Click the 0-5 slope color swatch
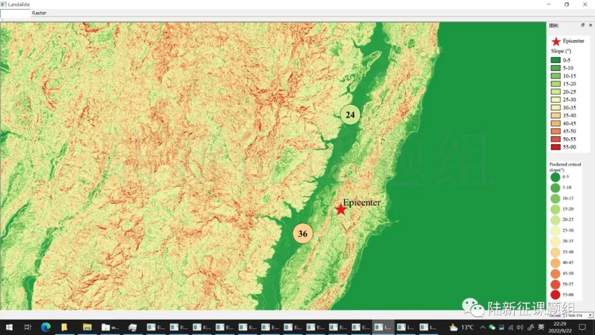 click(x=555, y=60)
